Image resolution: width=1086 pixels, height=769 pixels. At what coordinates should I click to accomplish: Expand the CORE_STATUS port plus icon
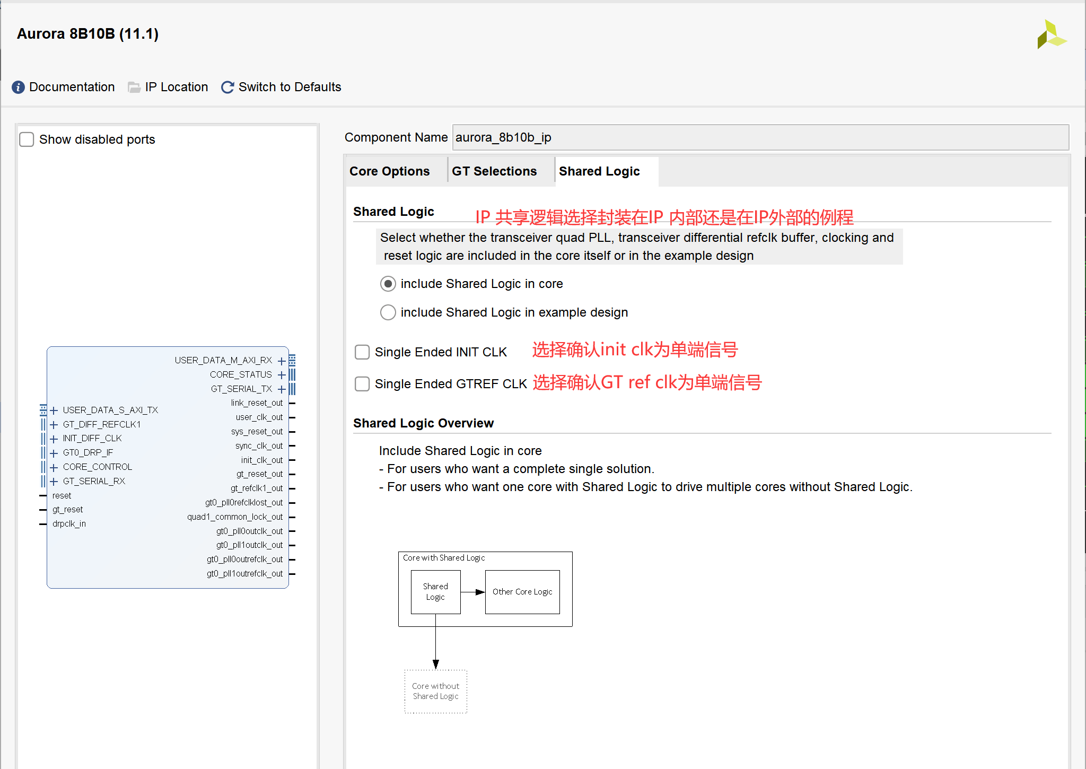point(282,375)
